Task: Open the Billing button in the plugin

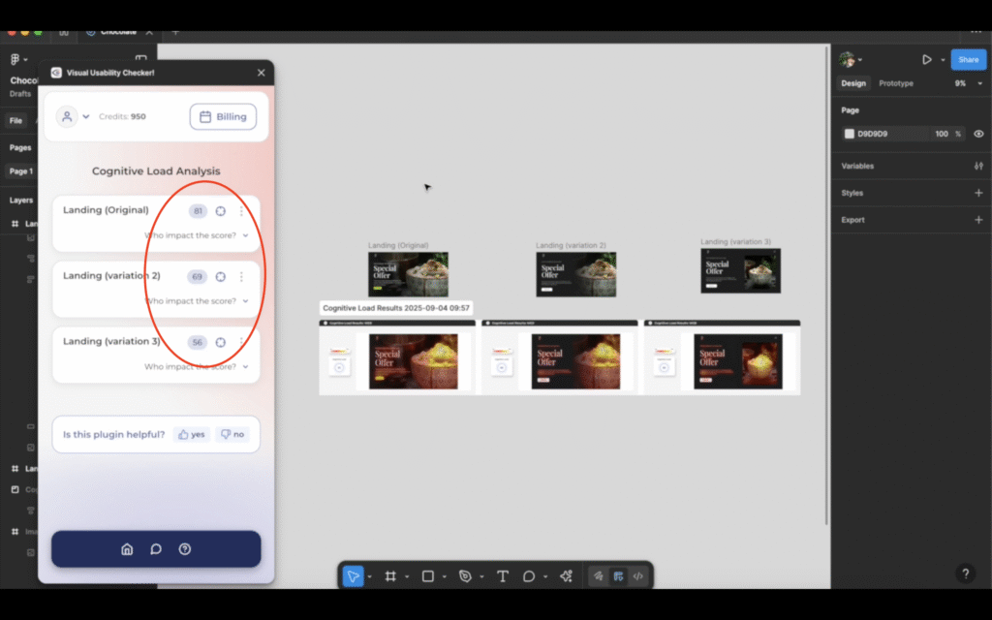Action: [223, 116]
